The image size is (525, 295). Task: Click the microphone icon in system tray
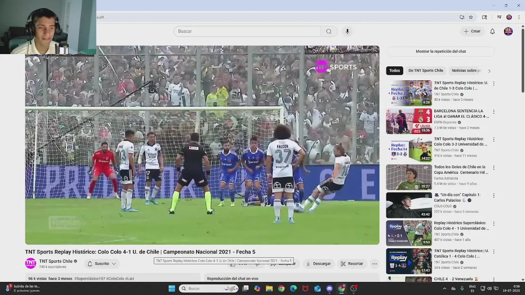pyautogui.click(x=462, y=288)
